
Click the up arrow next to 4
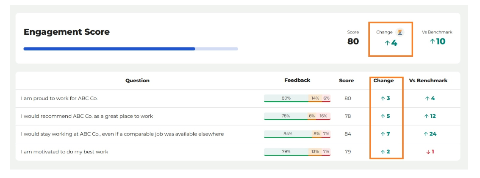coord(387,43)
